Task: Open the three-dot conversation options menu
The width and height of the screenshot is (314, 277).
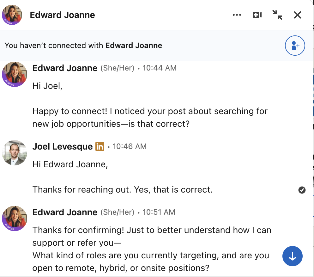Action: (237, 15)
